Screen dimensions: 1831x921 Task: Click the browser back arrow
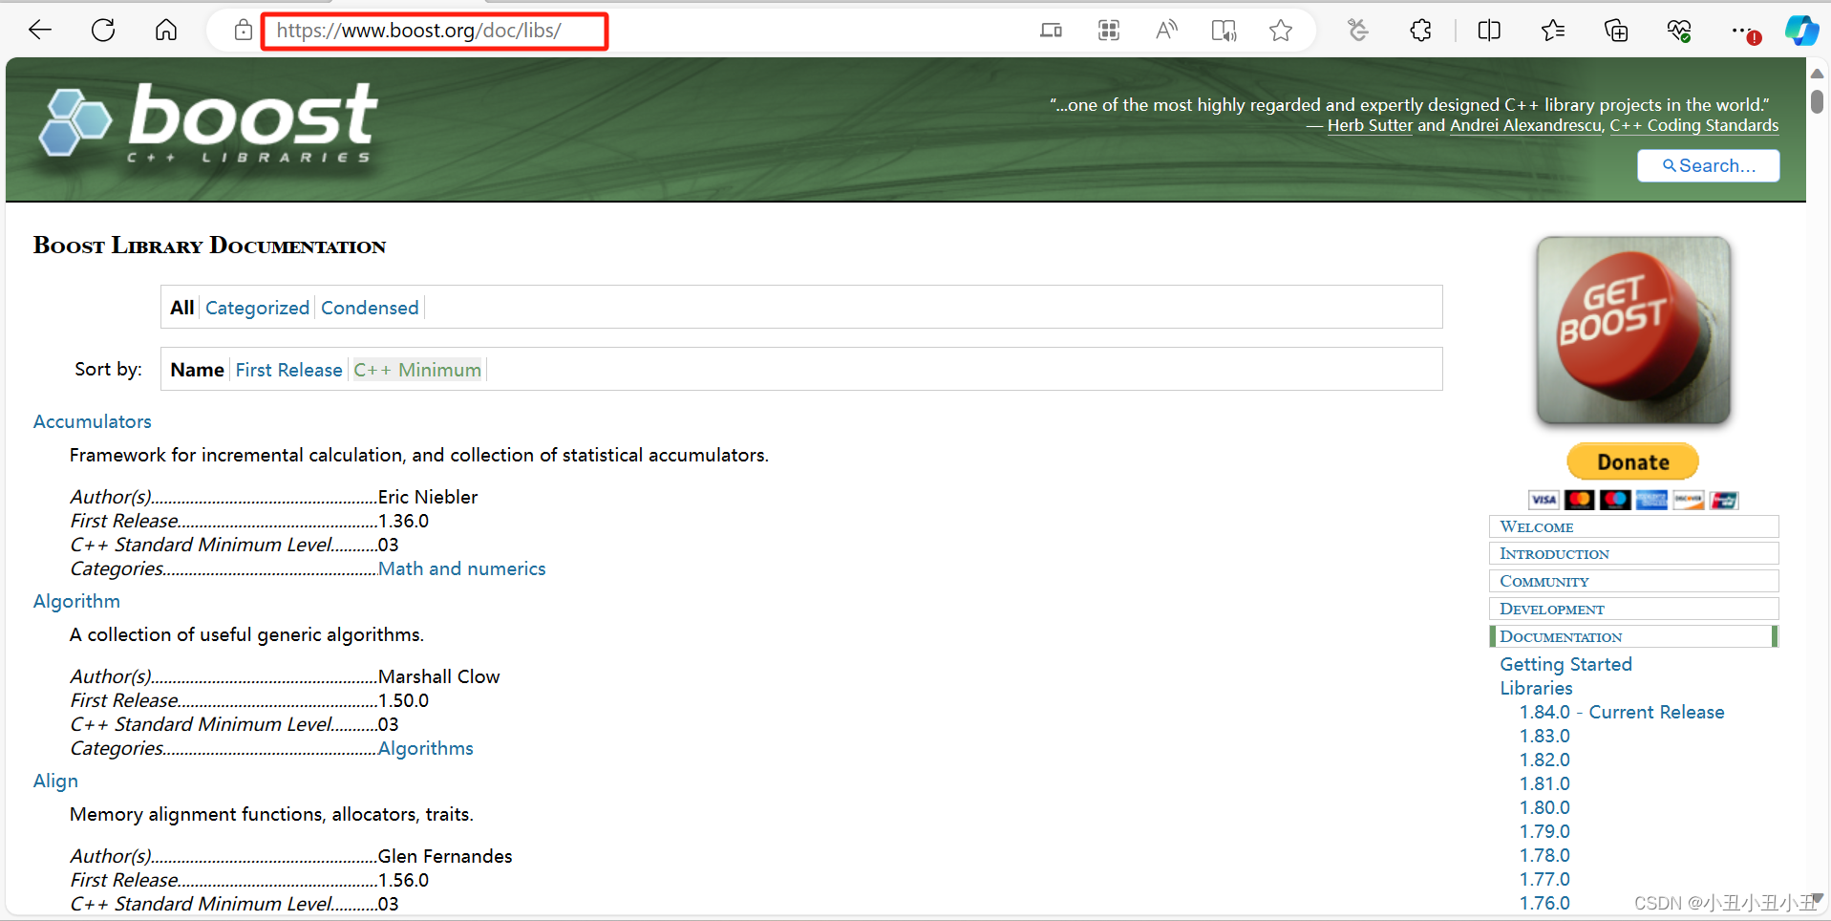click(40, 31)
